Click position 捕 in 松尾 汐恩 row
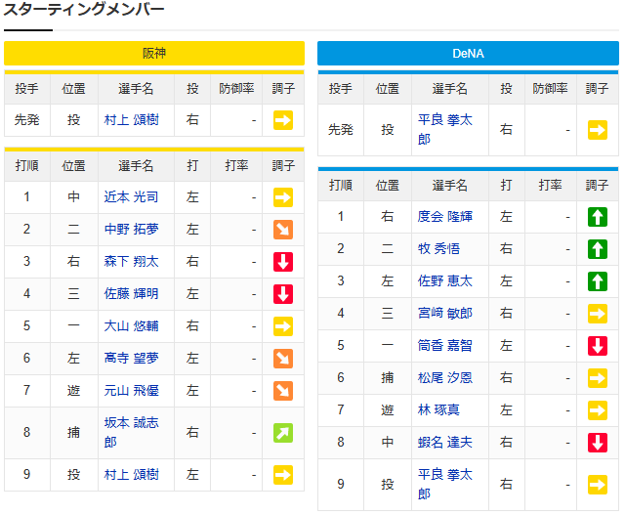Image resolution: width=625 pixels, height=515 pixels. 388,378
